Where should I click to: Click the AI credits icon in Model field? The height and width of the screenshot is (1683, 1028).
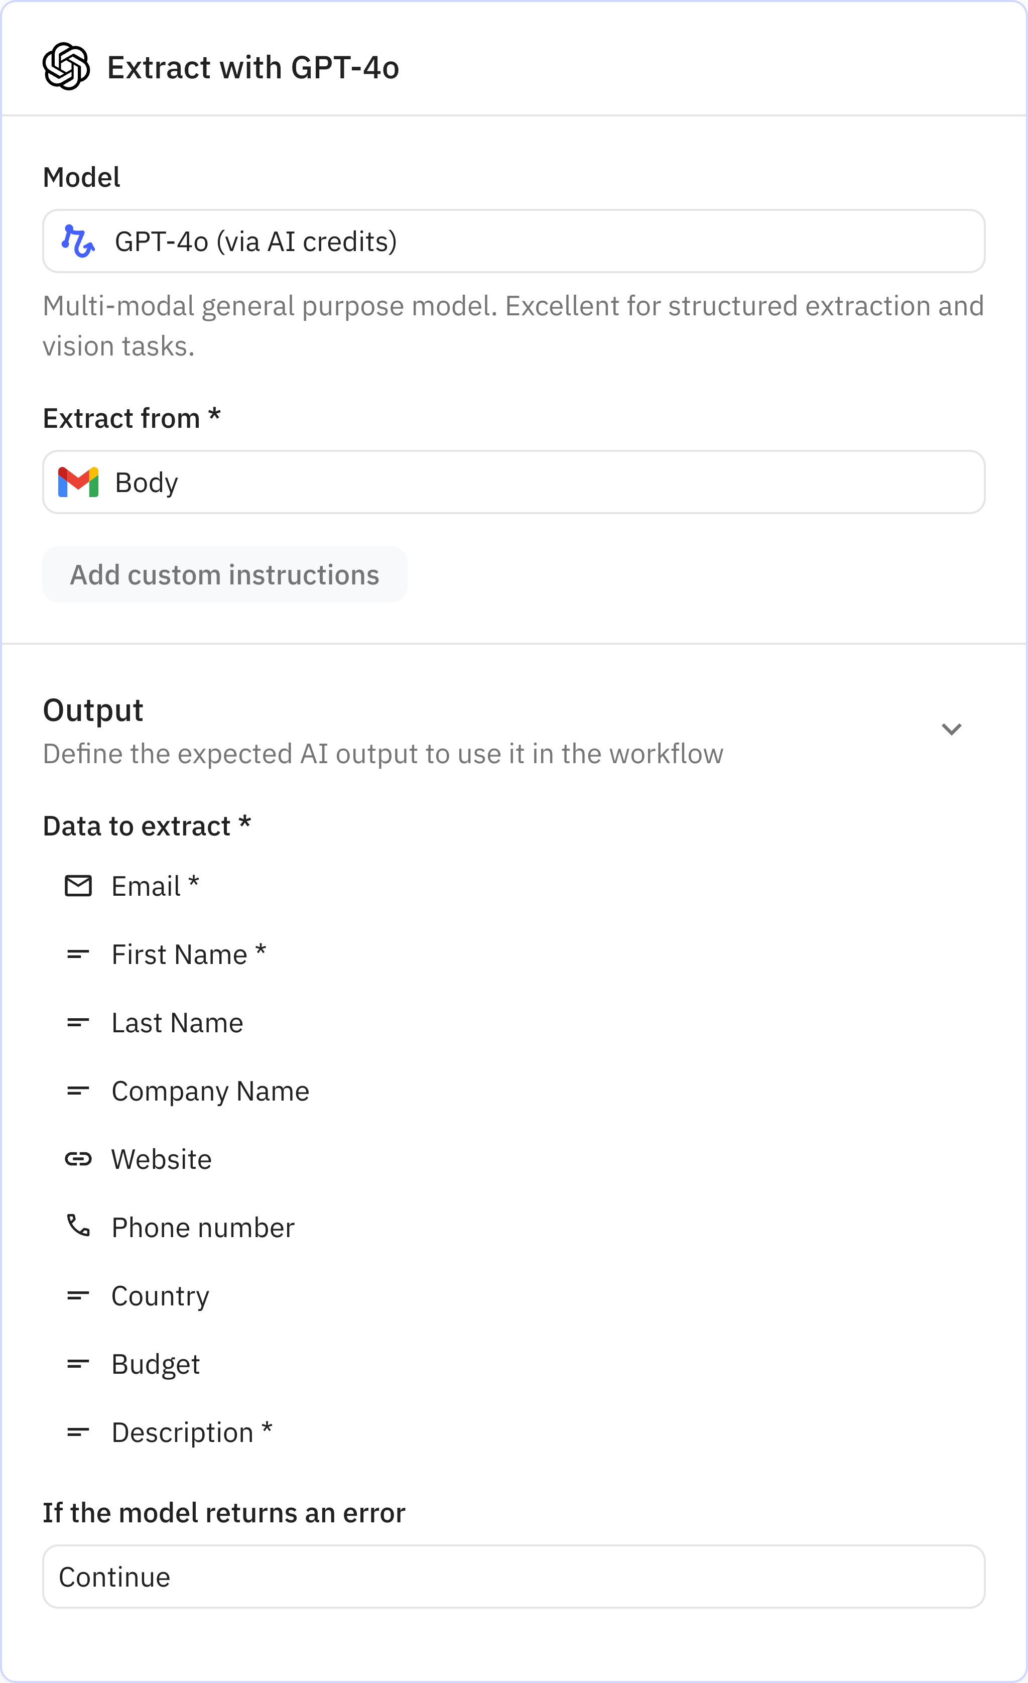[x=78, y=241]
